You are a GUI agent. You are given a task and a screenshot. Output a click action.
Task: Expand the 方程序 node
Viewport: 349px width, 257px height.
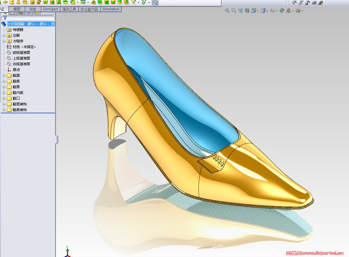[4, 41]
